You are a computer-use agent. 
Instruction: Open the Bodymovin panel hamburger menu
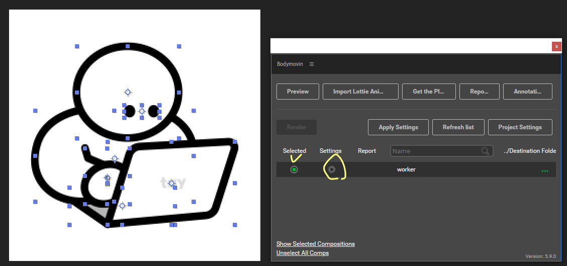[312, 64]
